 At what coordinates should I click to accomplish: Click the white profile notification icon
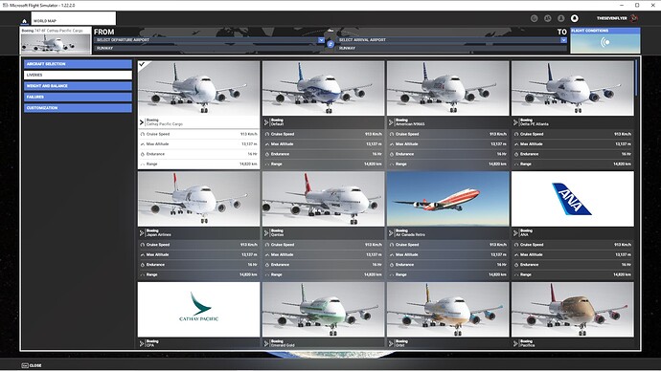point(574,18)
